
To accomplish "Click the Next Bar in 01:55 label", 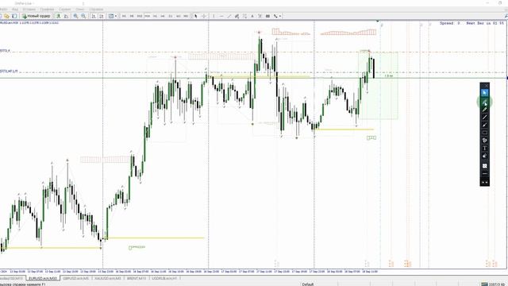I will (485, 23).
